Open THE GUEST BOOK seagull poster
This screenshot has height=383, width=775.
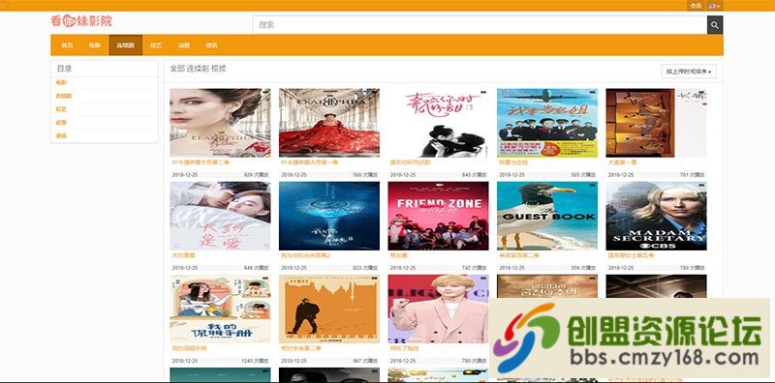pos(547,217)
